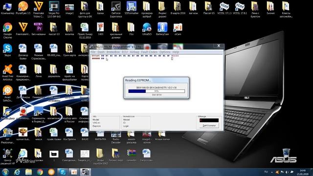The height and width of the screenshot is (176, 313).
Task: Select the VCDSL 17.8.1 shortcut
Action: (x=240, y=8)
